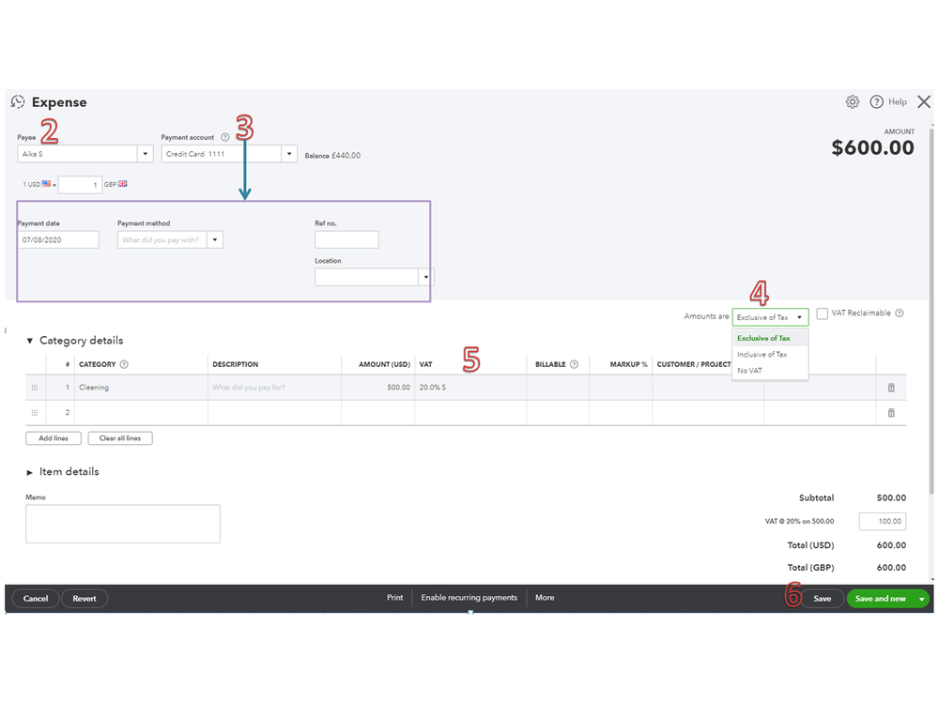Image resolution: width=938 pixels, height=703 pixels.
Task: Click the Payment method input field
Action: 162,239
